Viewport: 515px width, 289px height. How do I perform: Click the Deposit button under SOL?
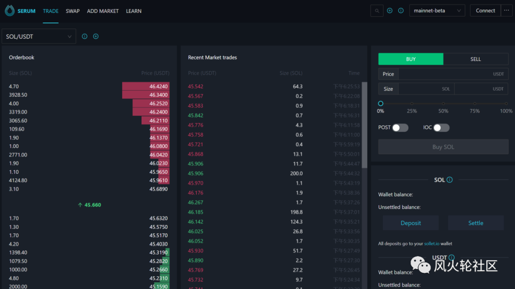point(411,223)
